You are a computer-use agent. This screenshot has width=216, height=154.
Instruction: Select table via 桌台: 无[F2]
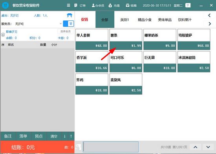click(10, 15)
